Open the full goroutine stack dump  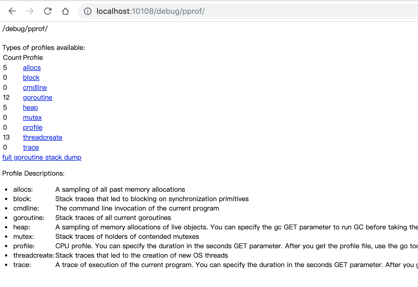[42, 157]
